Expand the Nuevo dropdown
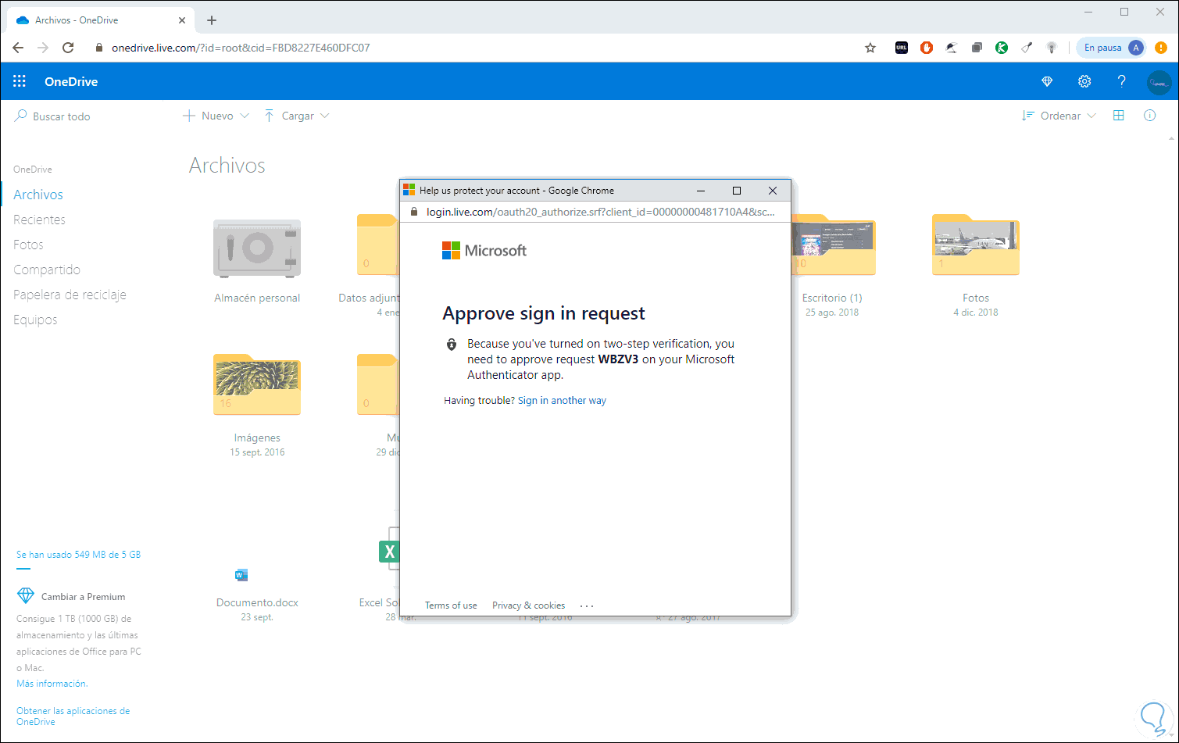Viewport: 1179px width, 743px height. tap(216, 116)
